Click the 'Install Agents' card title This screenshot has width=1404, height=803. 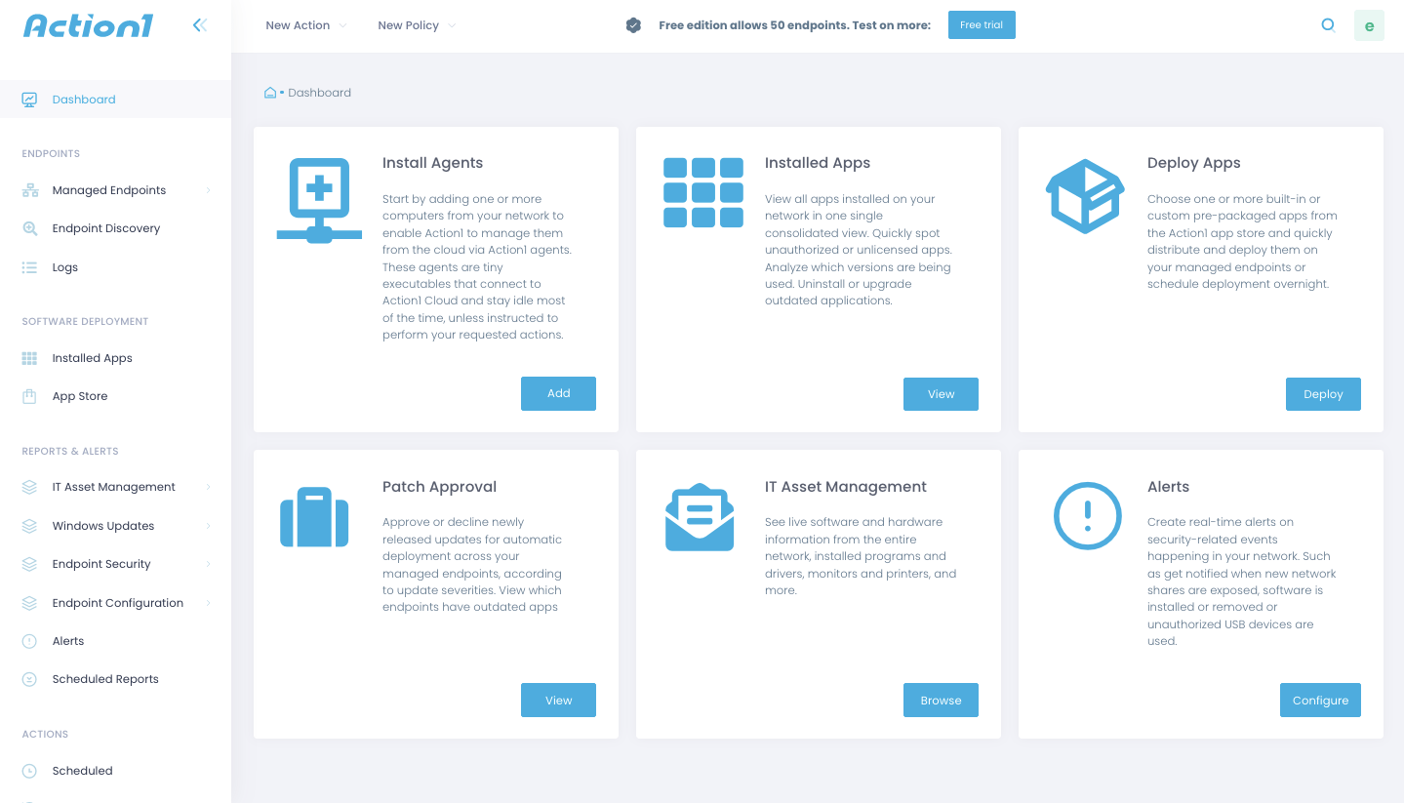click(432, 163)
